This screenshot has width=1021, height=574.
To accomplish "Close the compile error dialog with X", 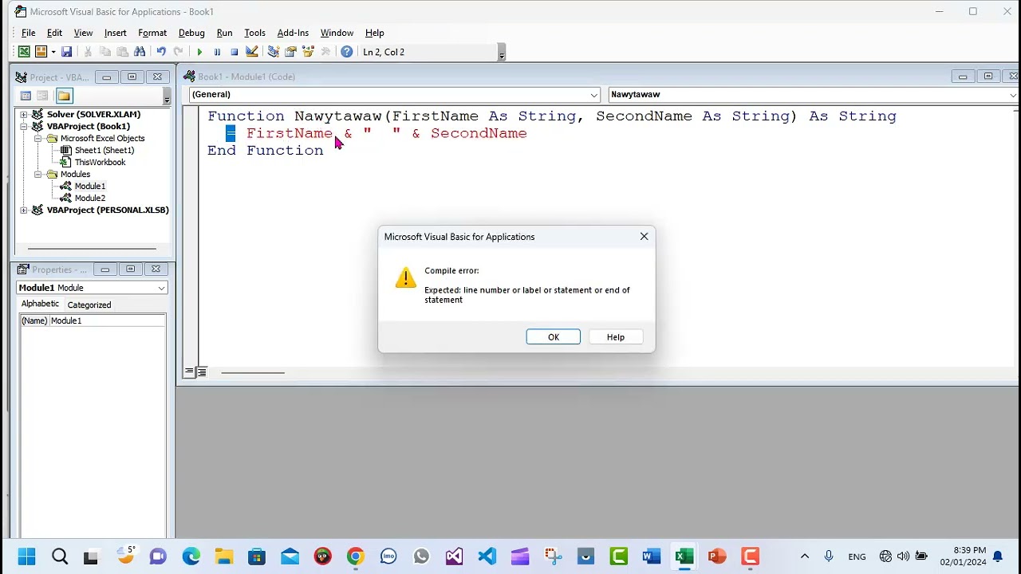I will (x=644, y=237).
